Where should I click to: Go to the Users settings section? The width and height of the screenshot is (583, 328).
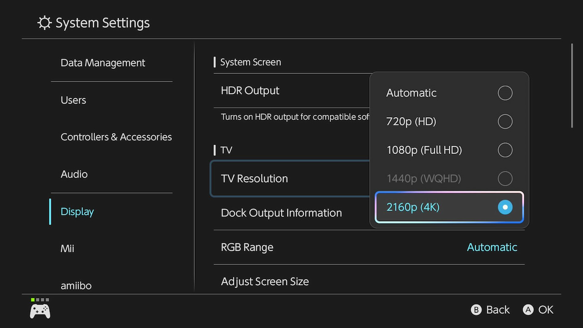[73, 100]
